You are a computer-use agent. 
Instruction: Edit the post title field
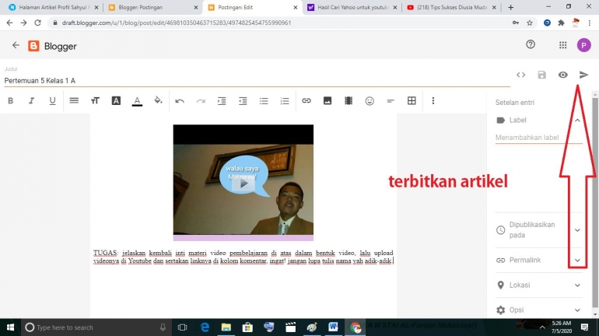click(257, 81)
